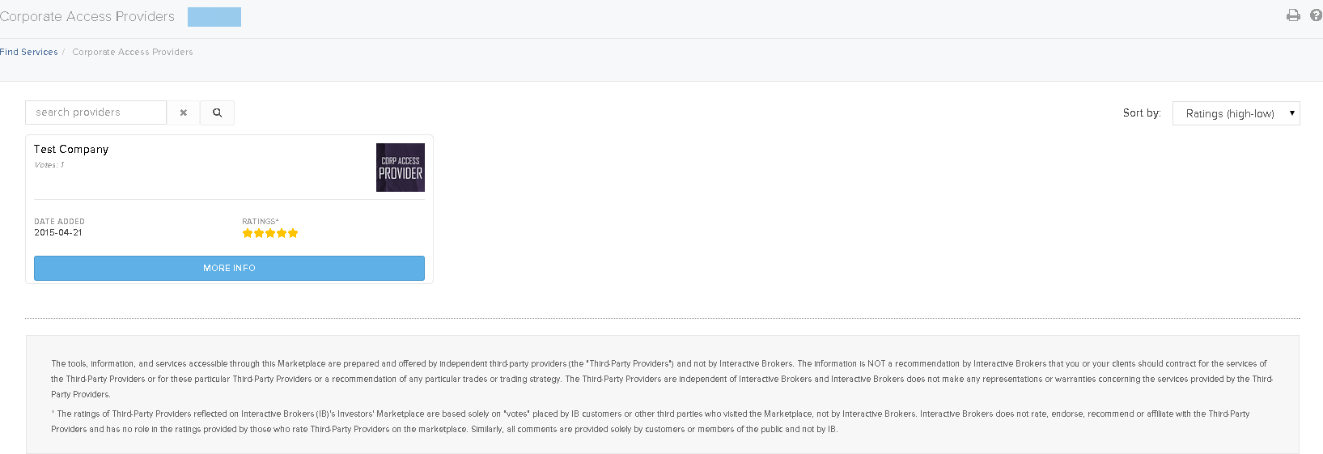This screenshot has width=1323, height=454.
Task: Click the Votes: 1 label
Action: pos(49,165)
